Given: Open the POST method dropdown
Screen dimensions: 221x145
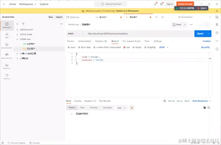Looking at the screenshot, I should [76, 34].
